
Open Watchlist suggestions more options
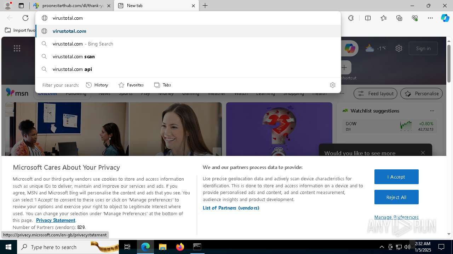[x=432, y=111]
